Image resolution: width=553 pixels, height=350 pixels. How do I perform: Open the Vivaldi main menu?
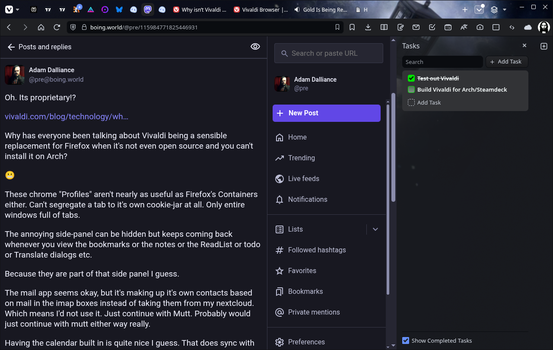pyautogui.click(x=9, y=10)
